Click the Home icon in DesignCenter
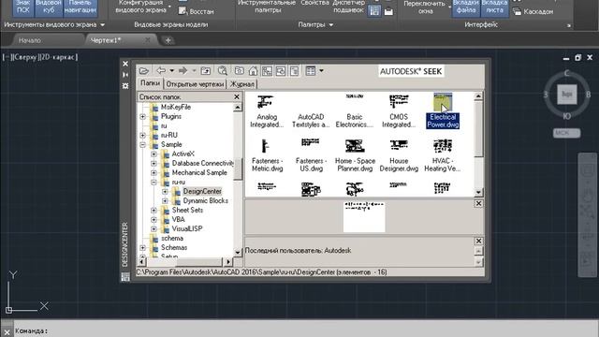The width and height of the screenshot is (599, 337). click(x=253, y=71)
